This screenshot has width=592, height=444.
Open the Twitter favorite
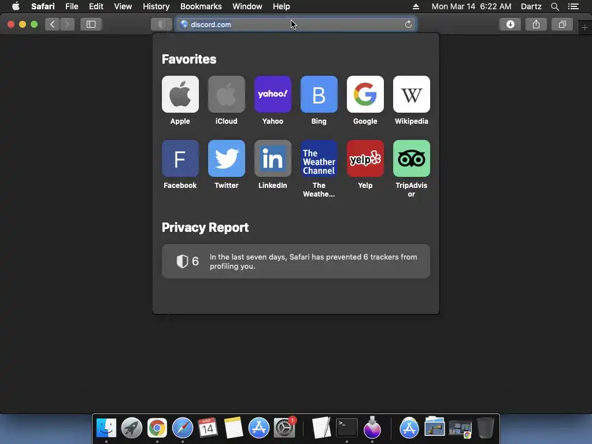[x=227, y=158]
